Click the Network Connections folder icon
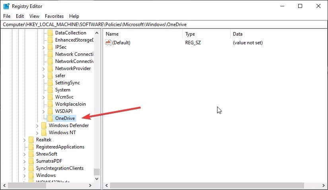Image resolution: width=328 pixels, height=190 pixels. pos(50,54)
